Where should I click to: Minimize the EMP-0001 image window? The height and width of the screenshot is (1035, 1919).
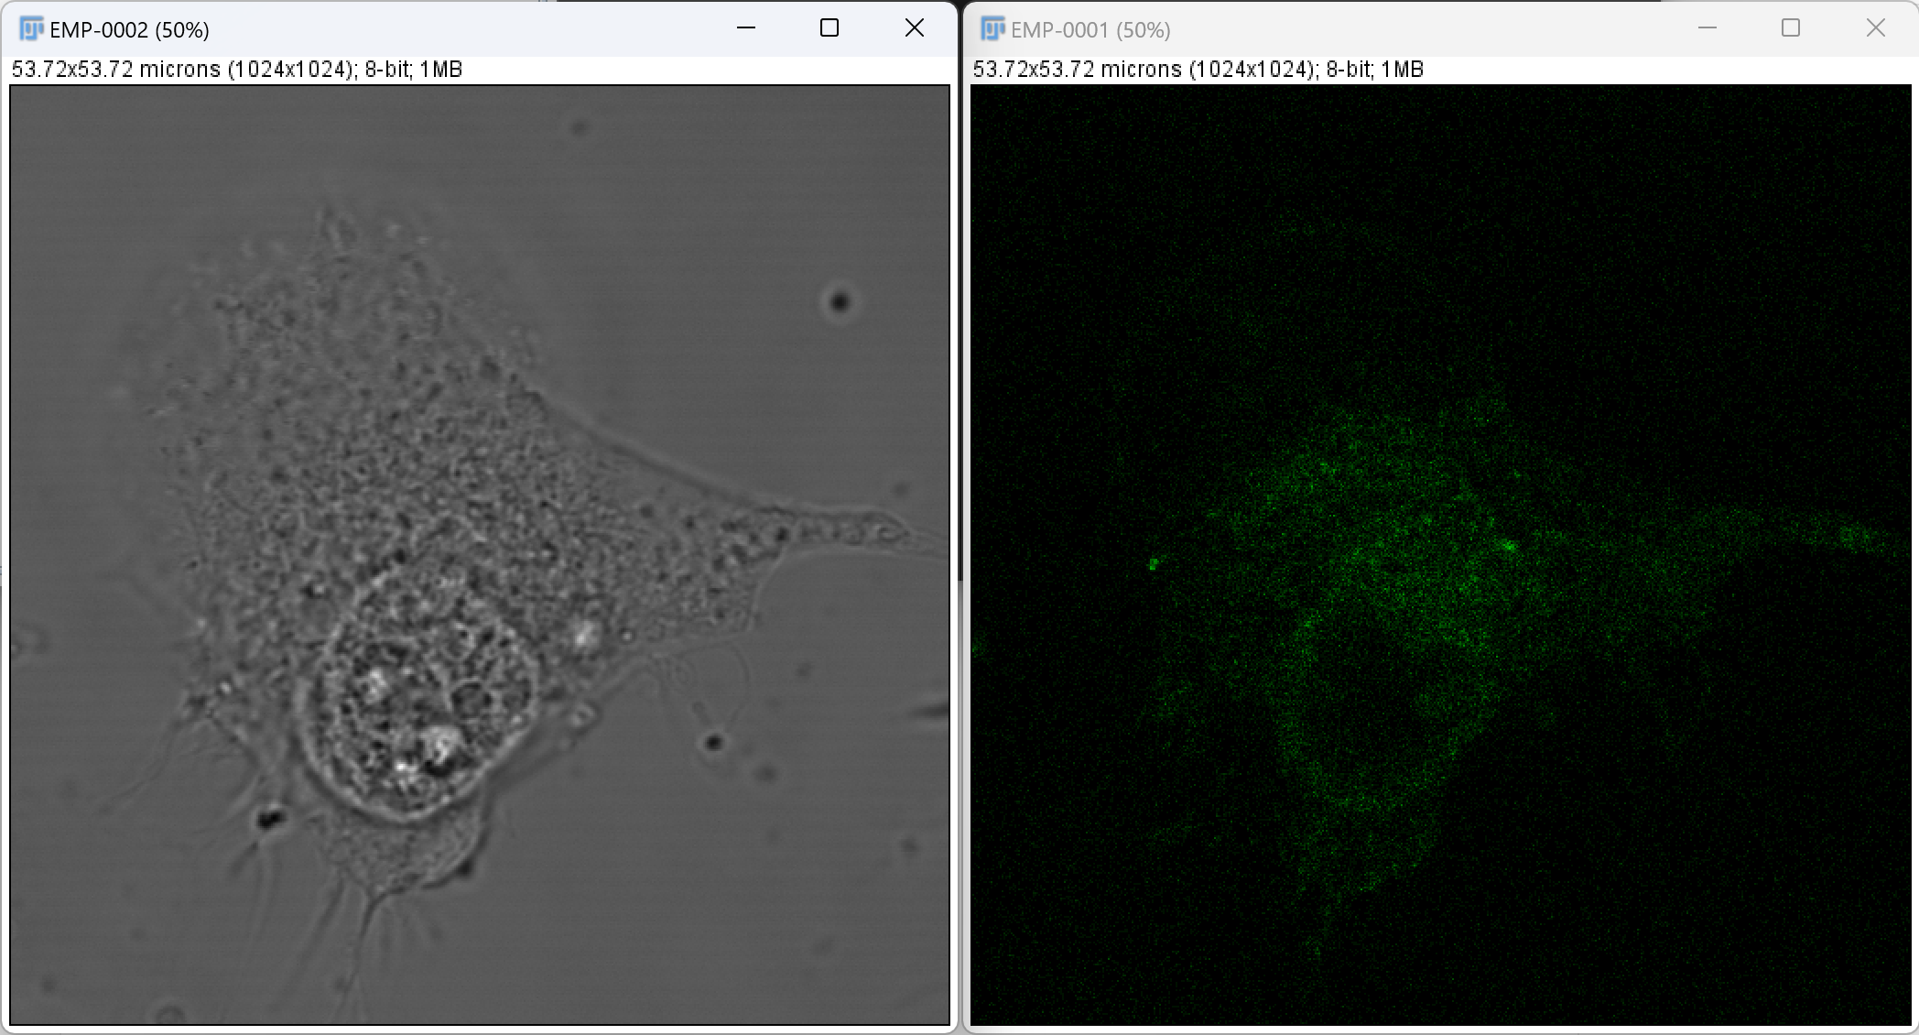point(1708,28)
